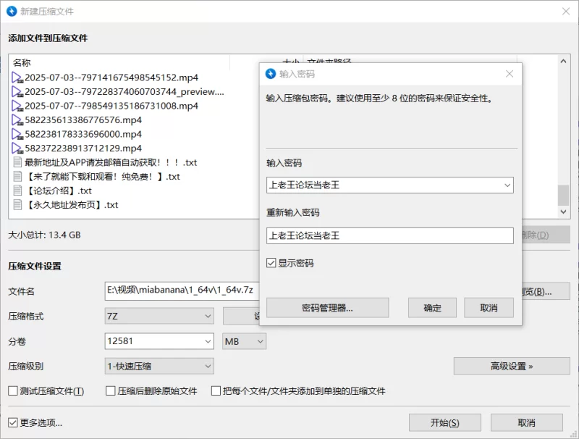Check 把每个文件/文件夹添加到单独的压缩文件
This screenshot has height=439, width=579.
[216, 391]
